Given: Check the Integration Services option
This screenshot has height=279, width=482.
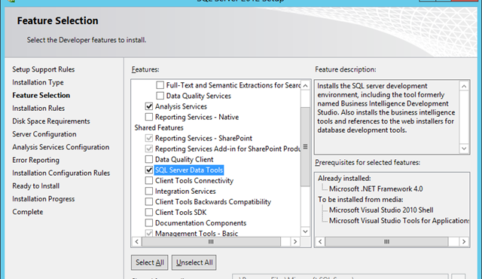Looking at the screenshot, I should 149,191.
